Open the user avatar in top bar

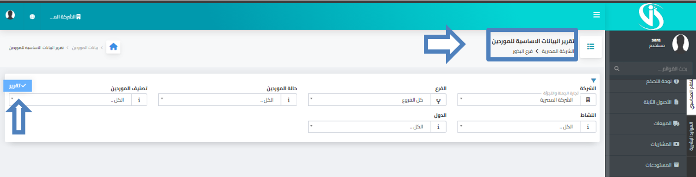coord(10,15)
